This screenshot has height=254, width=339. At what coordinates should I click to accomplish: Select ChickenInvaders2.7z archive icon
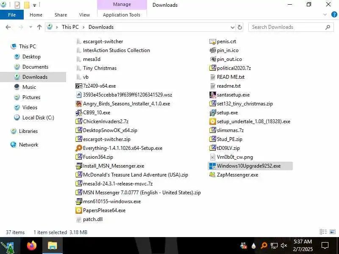(x=79, y=121)
